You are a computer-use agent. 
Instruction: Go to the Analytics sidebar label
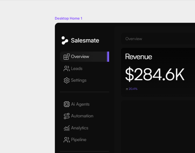[x=80, y=128]
